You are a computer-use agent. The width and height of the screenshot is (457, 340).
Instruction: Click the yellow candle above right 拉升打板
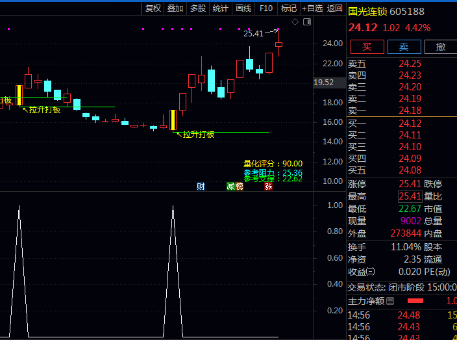point(173,120)
